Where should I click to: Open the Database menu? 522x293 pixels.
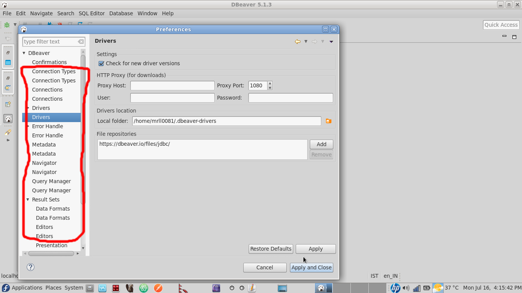(121, 13)
